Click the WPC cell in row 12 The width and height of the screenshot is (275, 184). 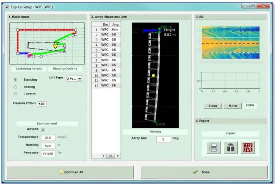tap(106, 86)
